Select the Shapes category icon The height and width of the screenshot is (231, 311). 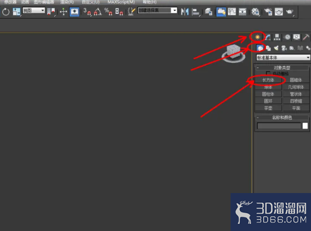click(x=268, y=48)
